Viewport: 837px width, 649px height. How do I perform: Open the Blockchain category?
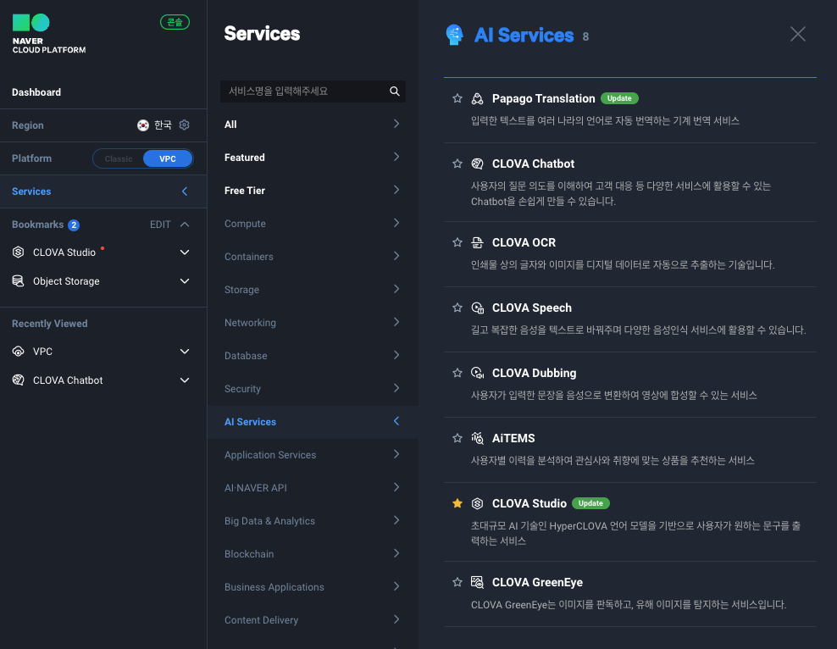[313, 554]
